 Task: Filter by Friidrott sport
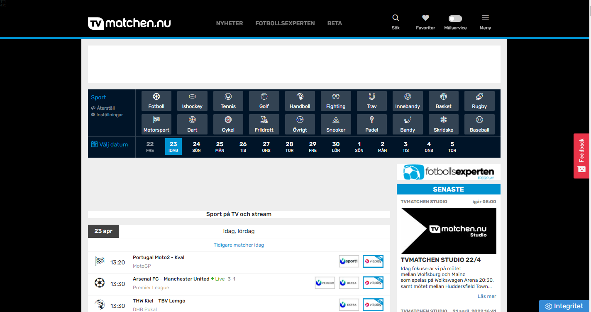[x=264, y=125]
